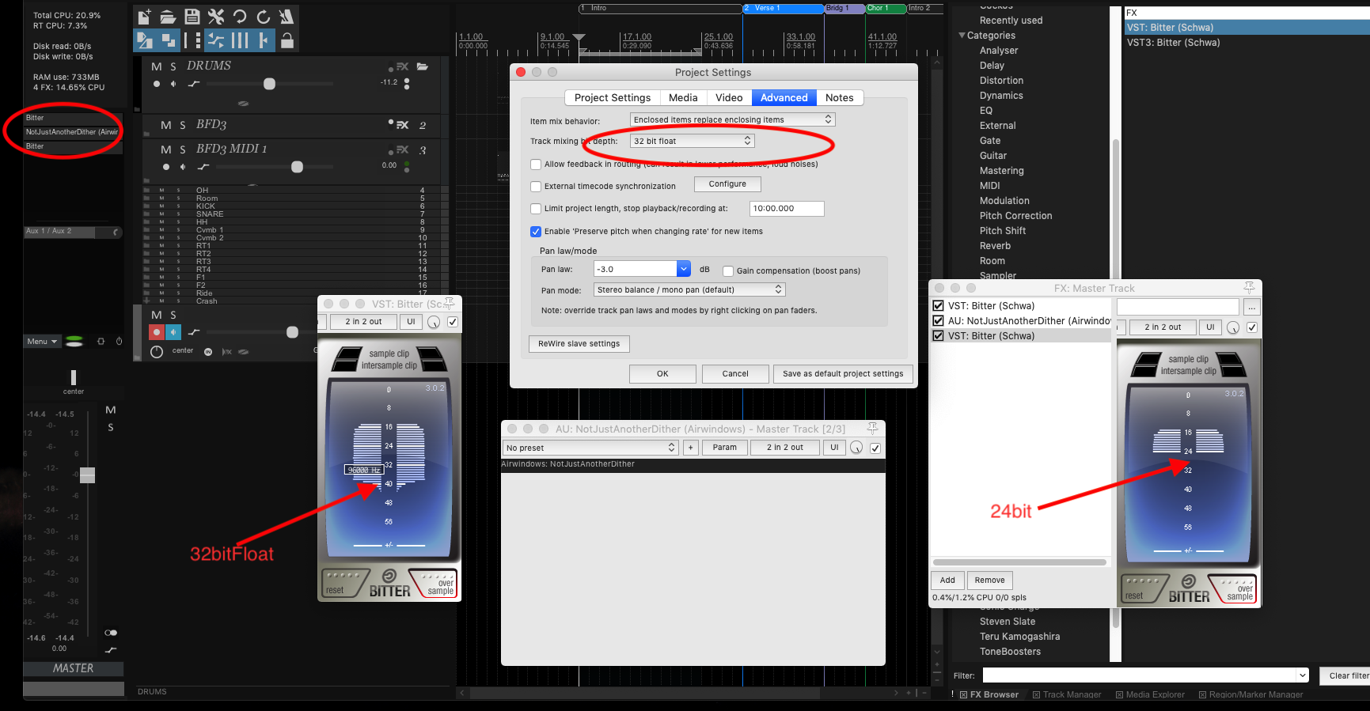Toggle record monitoring on the selected track
This screenshot has height=711, width=1370.
coord(174,332)
